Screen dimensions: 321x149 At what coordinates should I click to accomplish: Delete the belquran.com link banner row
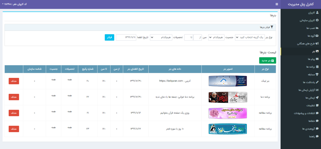14,81
